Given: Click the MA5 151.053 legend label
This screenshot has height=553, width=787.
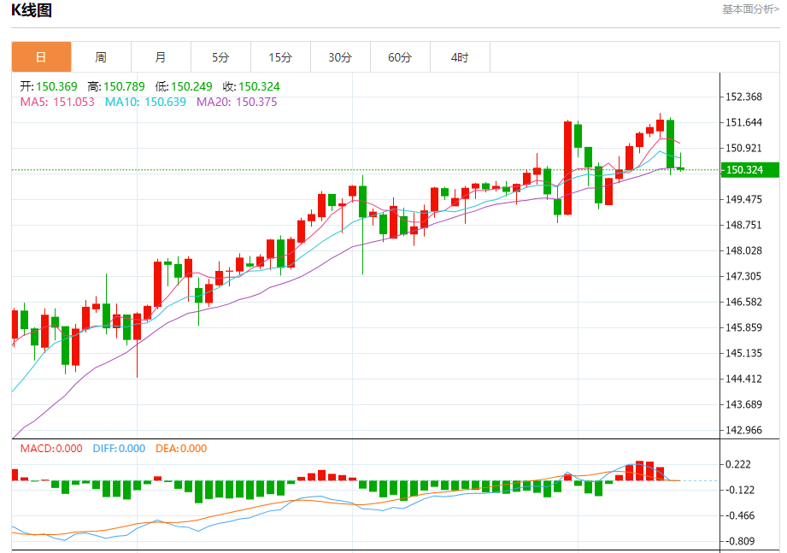Looking at the screenshot, I should pyautogui.click(x=57, y=102).
